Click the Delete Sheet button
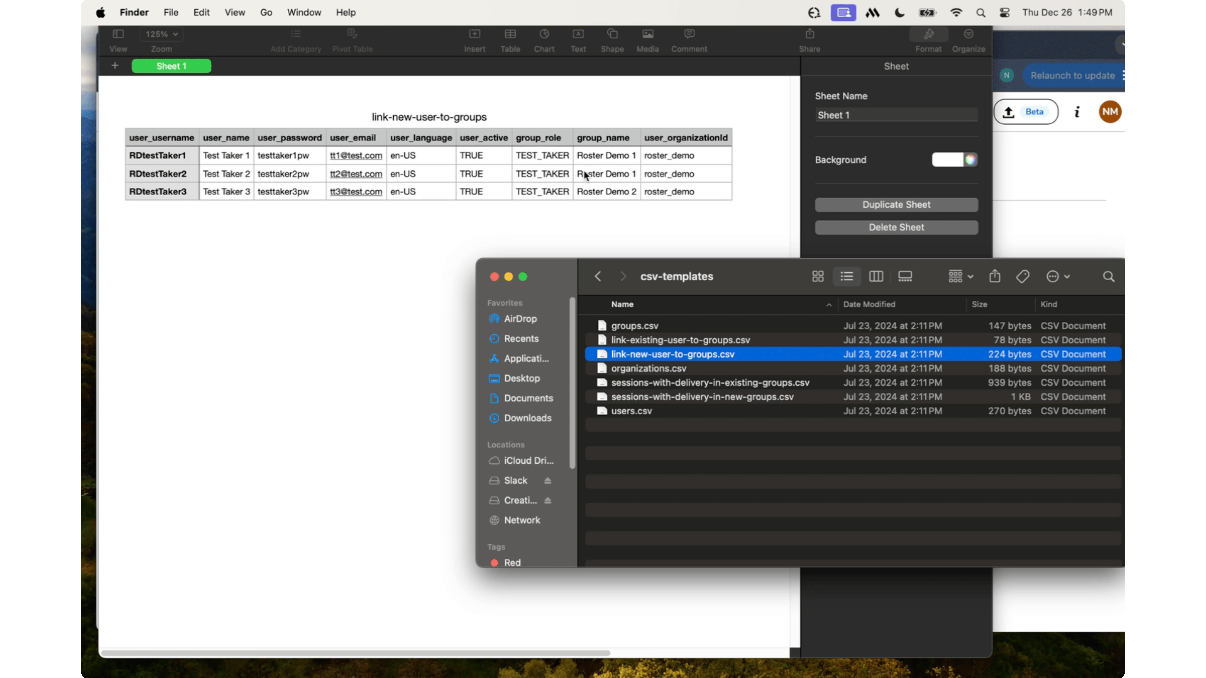 (896, 227)
